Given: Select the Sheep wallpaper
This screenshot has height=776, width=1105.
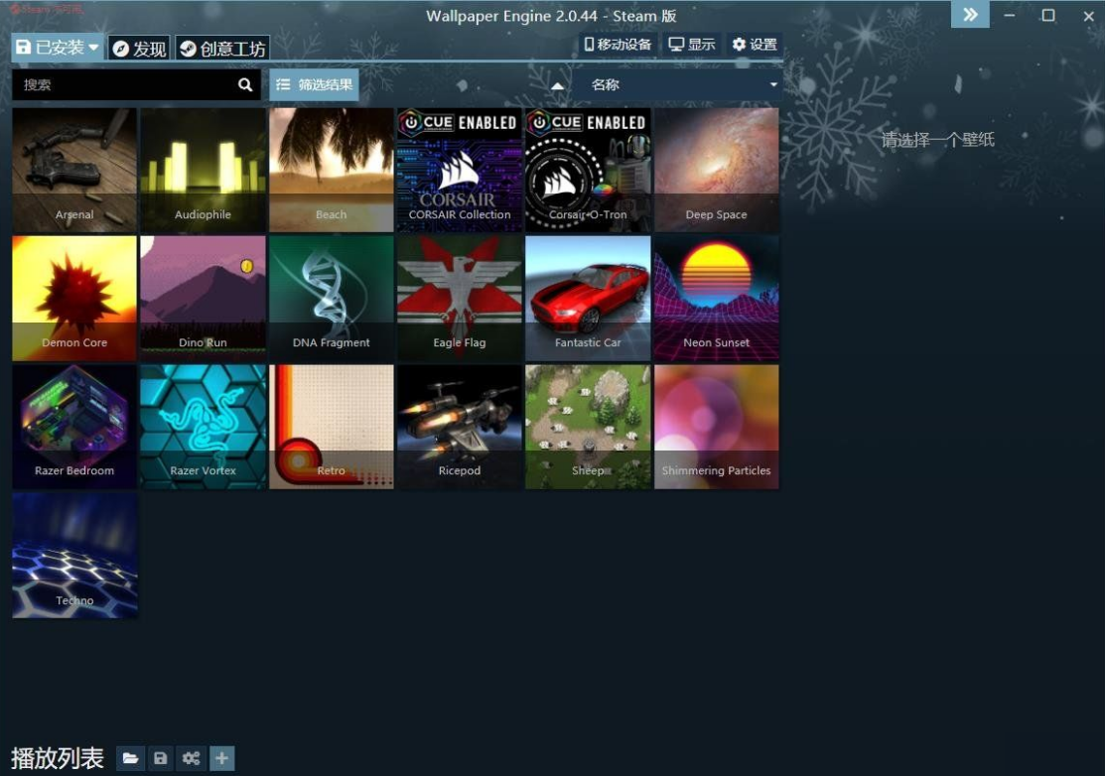Looking at the screenshot, I should point(588,426).
